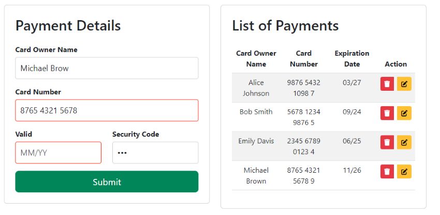
Task: Select the 8765 4321 5678 9 card number cell
Action: tap(304, 176)
